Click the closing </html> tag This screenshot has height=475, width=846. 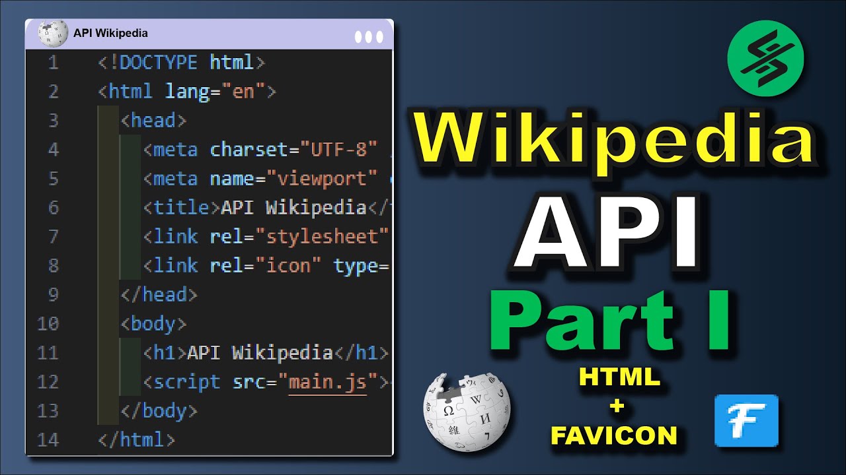136,439
